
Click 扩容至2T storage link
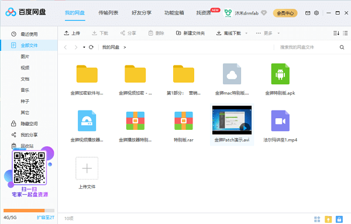tap(46, 218)
